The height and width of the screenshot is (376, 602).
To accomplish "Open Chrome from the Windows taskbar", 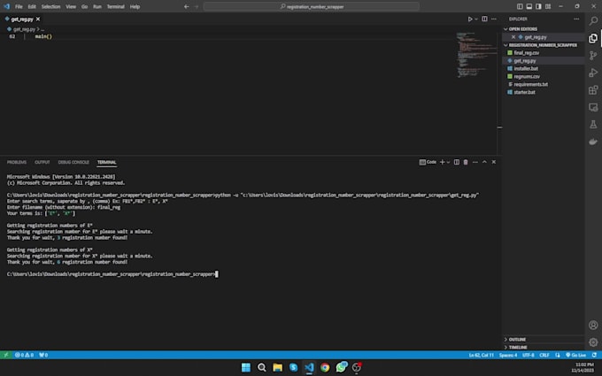I will tap(325, 367).
